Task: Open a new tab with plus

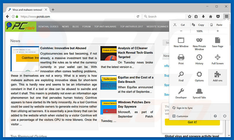Action: (53, 10)
